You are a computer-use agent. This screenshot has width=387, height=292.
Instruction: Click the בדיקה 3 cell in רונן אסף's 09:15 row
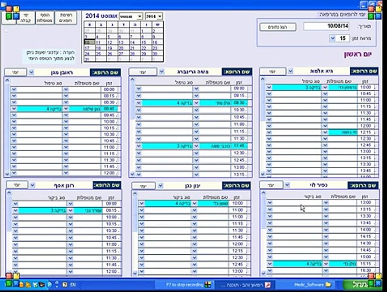(43, 210)
